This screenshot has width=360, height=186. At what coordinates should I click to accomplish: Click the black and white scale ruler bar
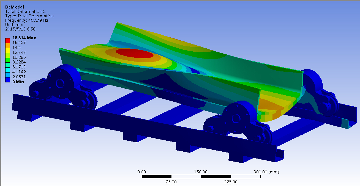pos(201,177)
